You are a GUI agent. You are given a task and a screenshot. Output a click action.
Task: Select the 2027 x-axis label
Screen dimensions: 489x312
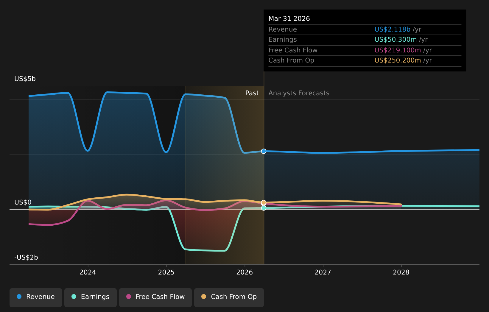coord(323,272)
